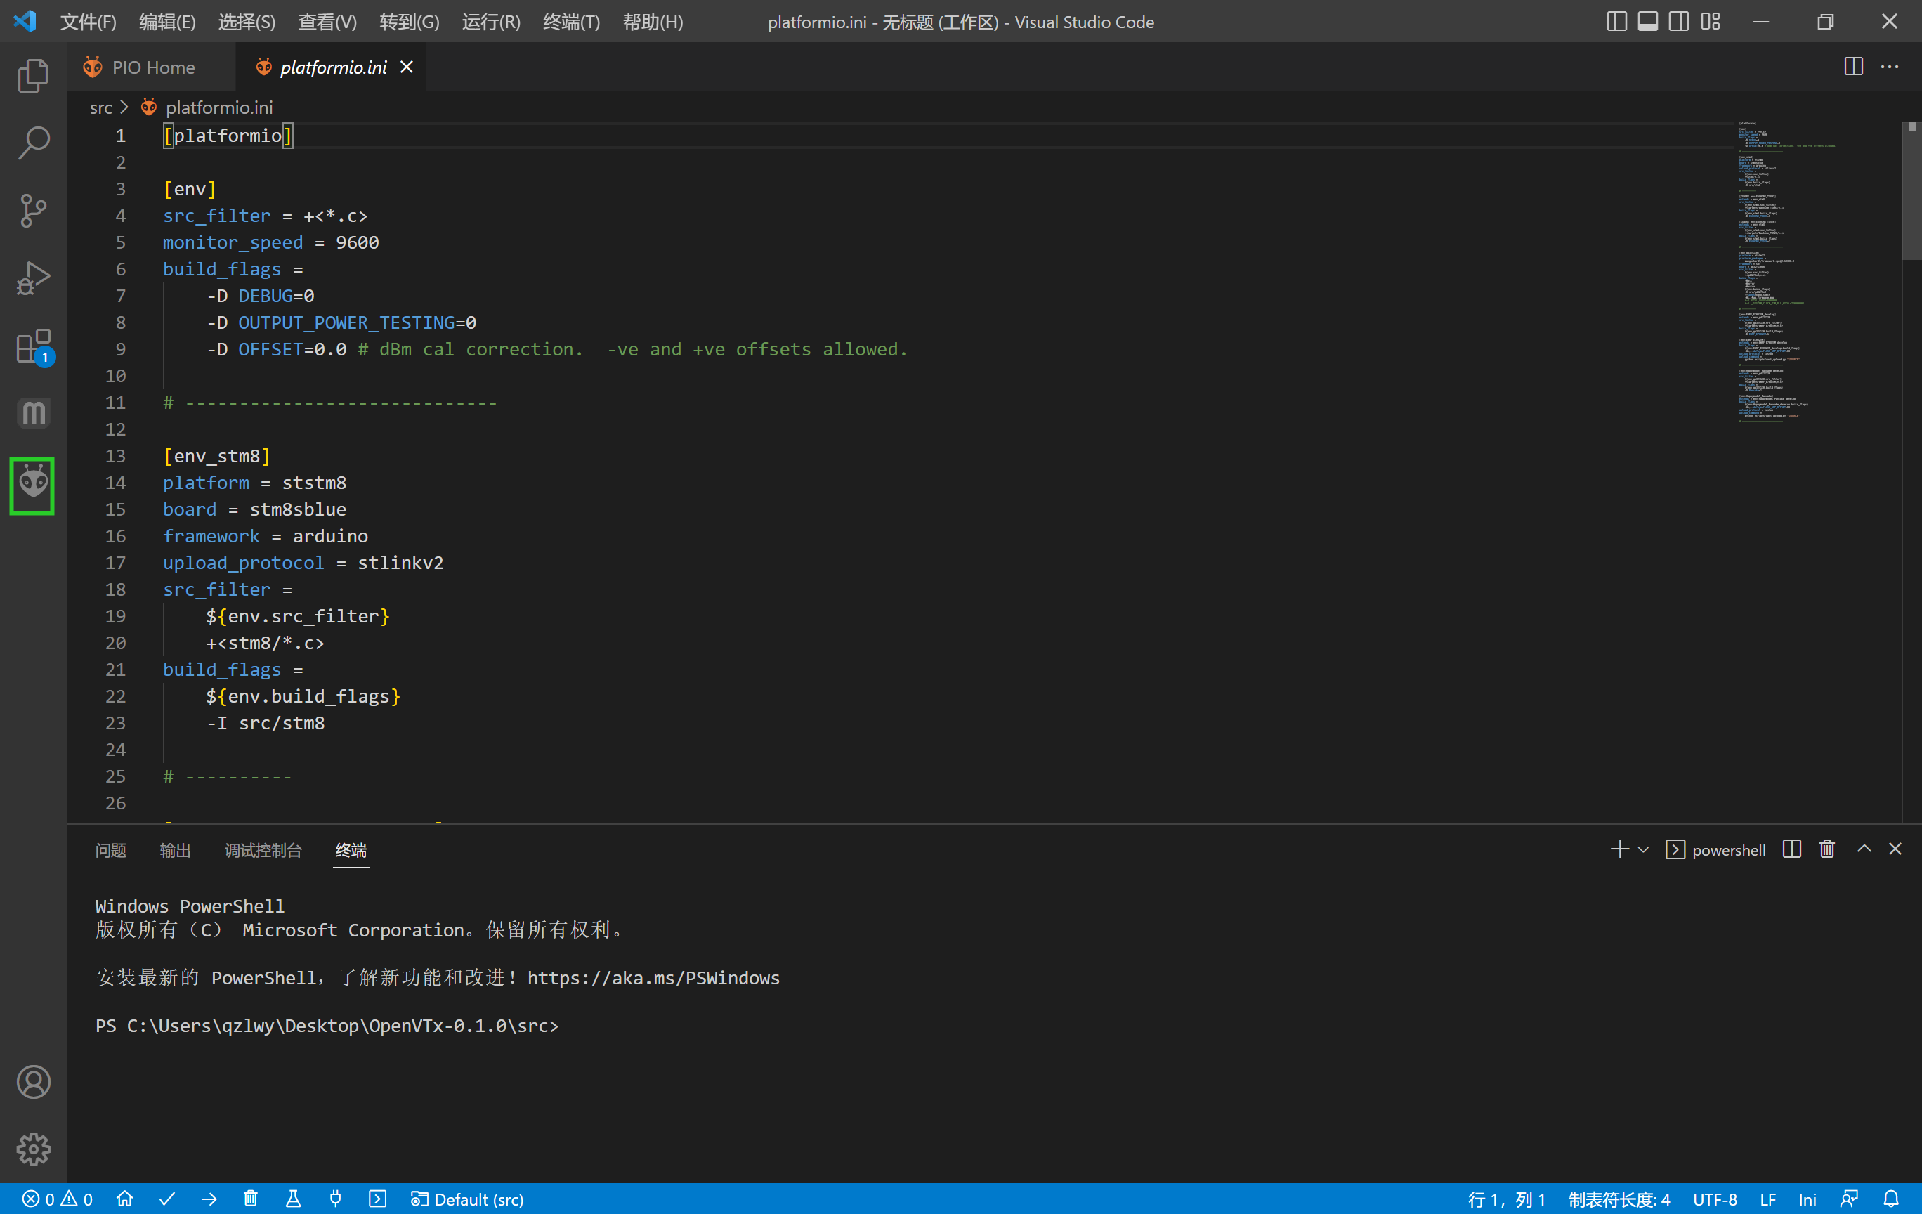Switch to the PIO Home tab
The image size is (1922, 1214).
click(152, 67)
